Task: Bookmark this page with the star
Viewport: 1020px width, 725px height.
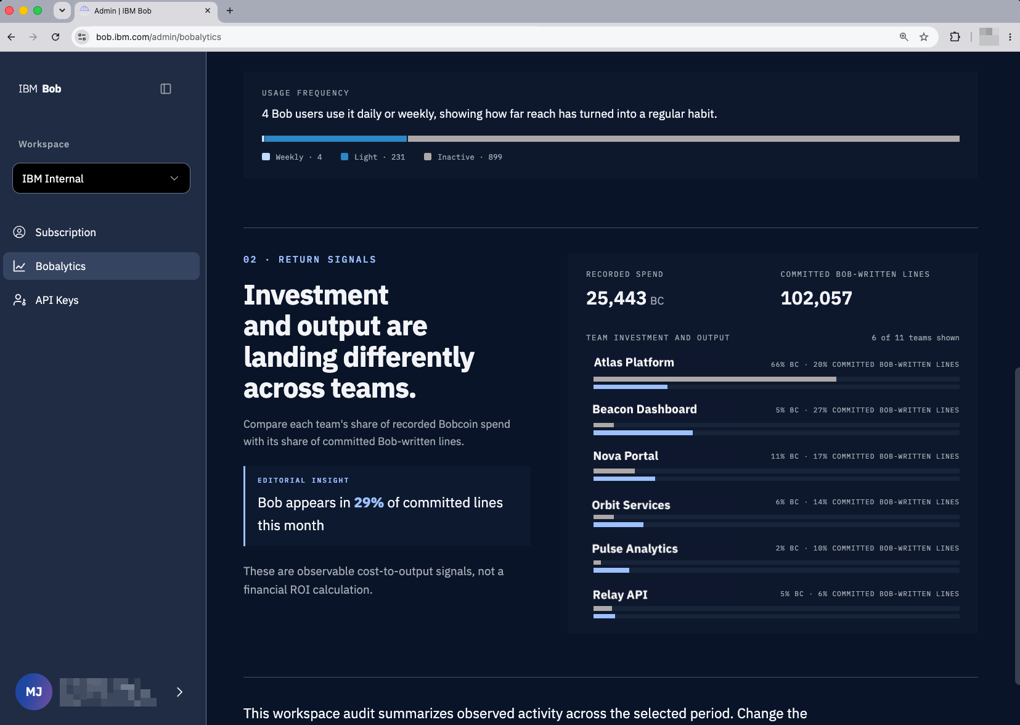Action: pos(924,37)
